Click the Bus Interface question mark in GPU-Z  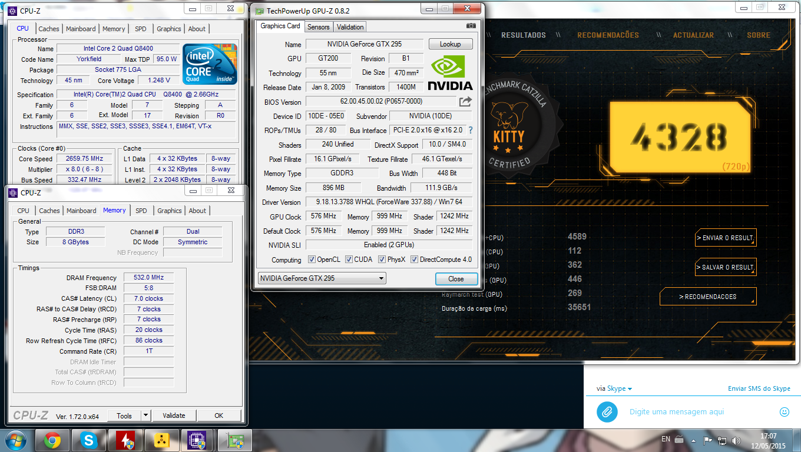pos(470,131)
